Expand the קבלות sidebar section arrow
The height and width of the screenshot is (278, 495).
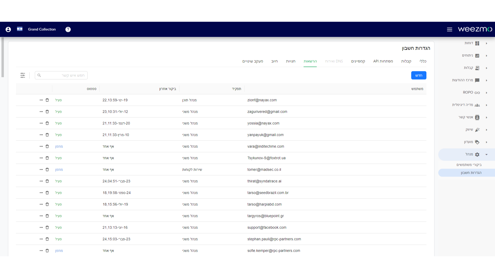486,68
